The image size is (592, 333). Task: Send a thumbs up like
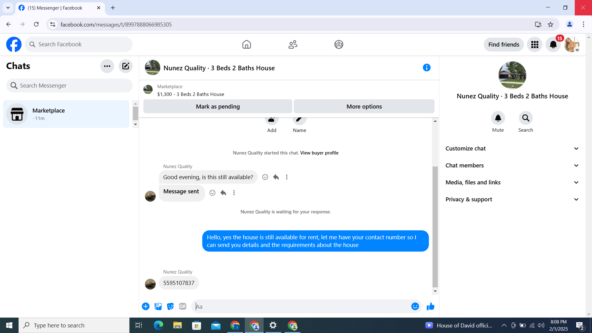[430, 306]
